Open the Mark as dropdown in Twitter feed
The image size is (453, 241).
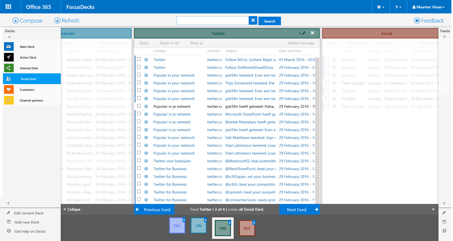pyautogui.click(x=198, y=43)
